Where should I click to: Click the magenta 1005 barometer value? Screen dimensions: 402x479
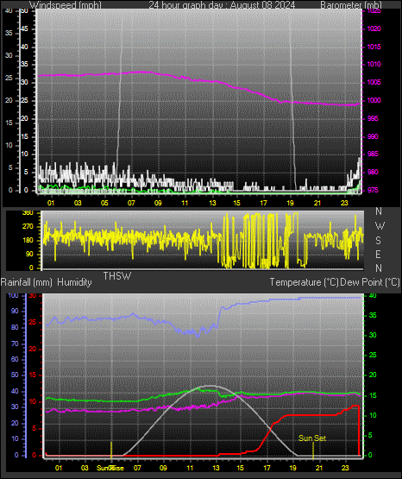(x=374, y=82)
